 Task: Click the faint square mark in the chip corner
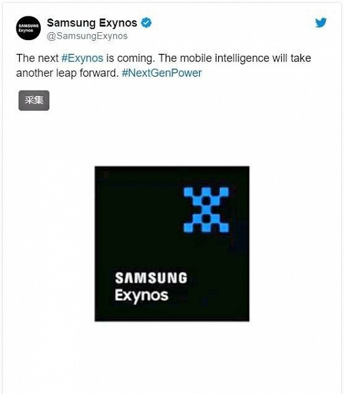pyautogui.click(x=106, y=175)
